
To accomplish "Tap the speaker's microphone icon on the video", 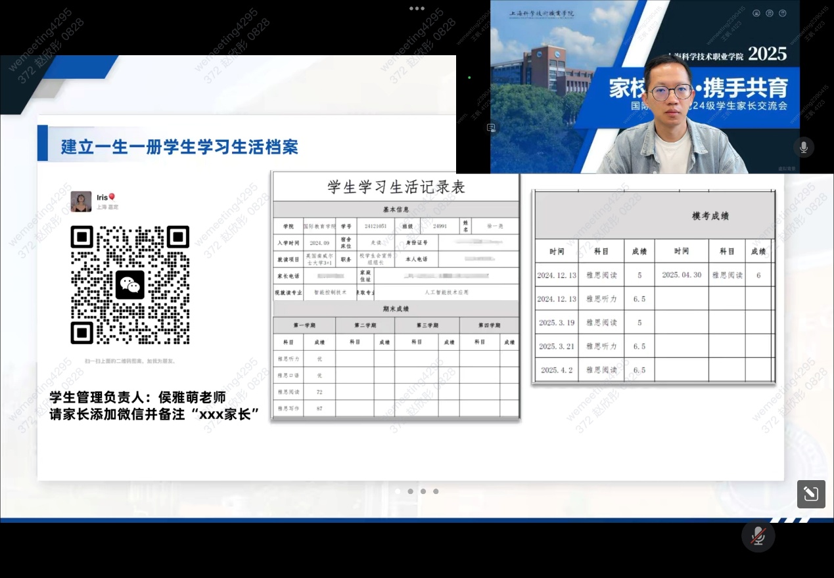I will [x=803, y=147].
